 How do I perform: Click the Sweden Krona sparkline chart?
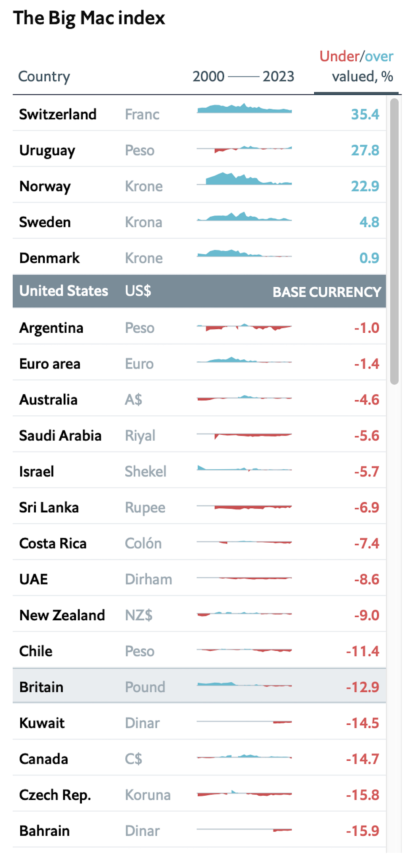pyautogui.click(x=244, y=218)
